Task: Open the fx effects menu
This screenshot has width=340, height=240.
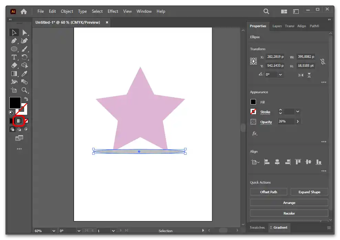Action: [255, 133]
